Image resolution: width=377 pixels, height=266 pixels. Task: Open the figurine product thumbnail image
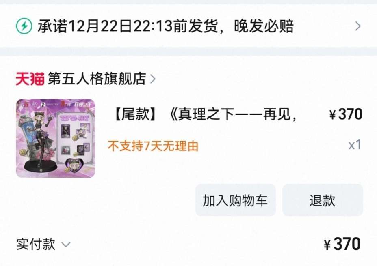click(56, 138)
